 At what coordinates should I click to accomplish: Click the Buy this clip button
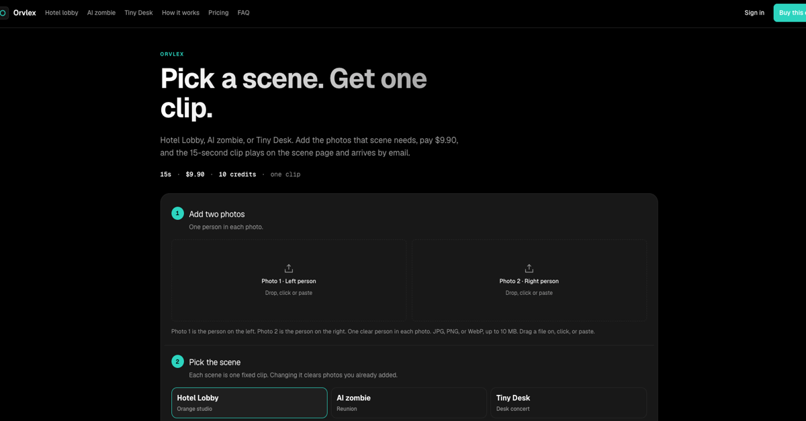tap(790, 13)
